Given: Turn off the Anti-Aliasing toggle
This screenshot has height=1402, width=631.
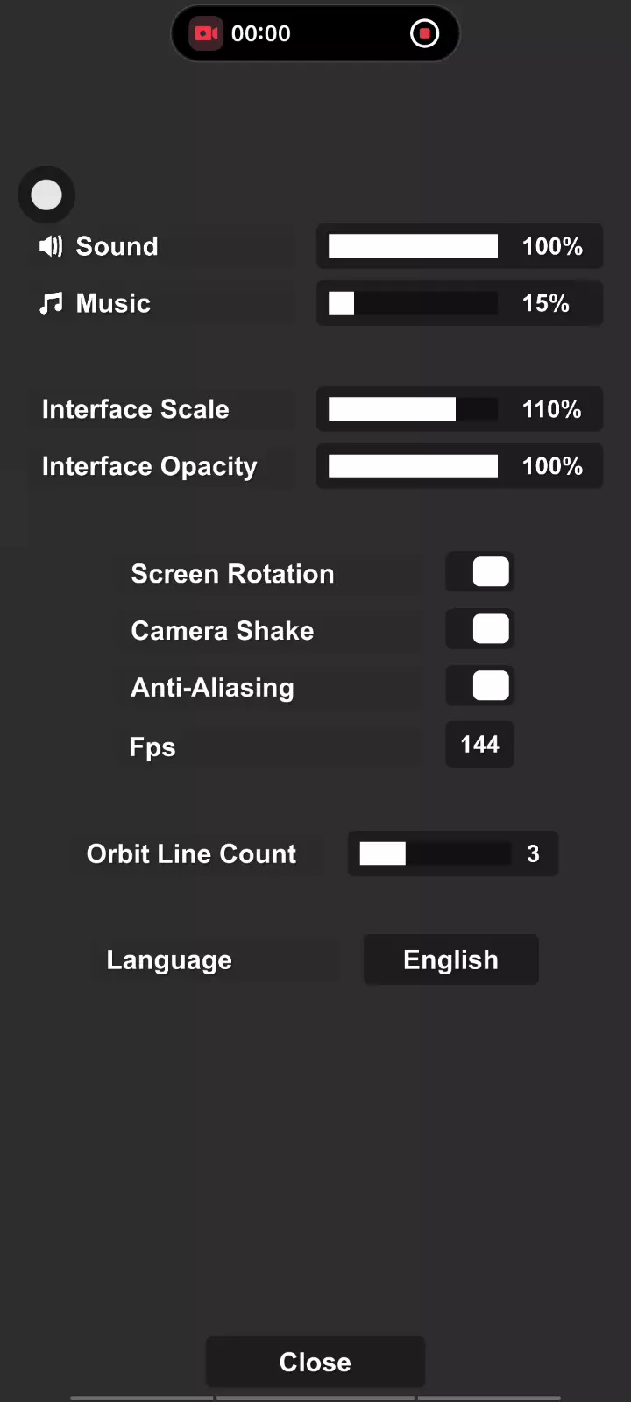Looking at the screenshot, I should tap(480, 687).
